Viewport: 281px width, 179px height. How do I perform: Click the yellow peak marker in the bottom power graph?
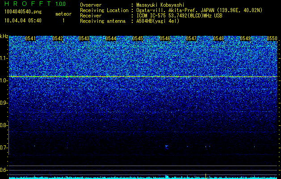(x=206, y=176)
